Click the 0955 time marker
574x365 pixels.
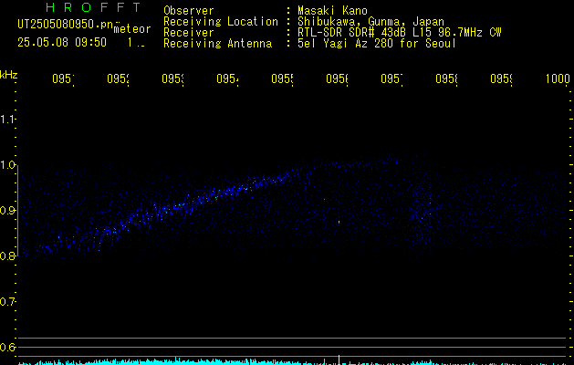tap(283, 78)
